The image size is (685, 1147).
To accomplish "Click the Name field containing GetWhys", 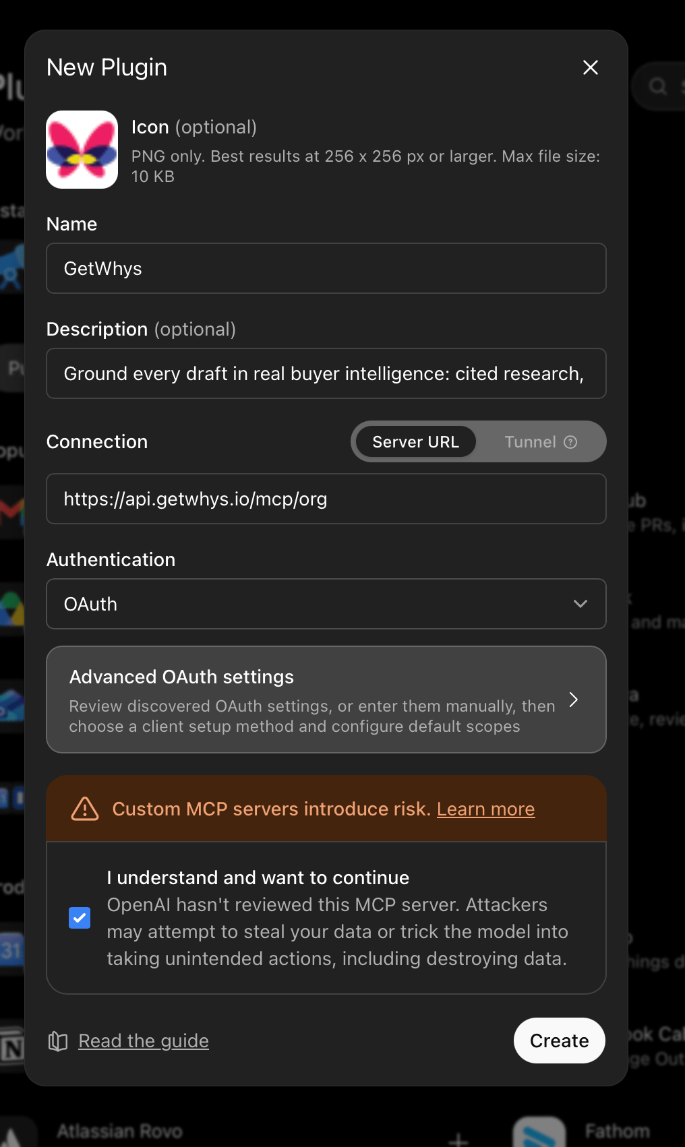I will click(326, 268).
